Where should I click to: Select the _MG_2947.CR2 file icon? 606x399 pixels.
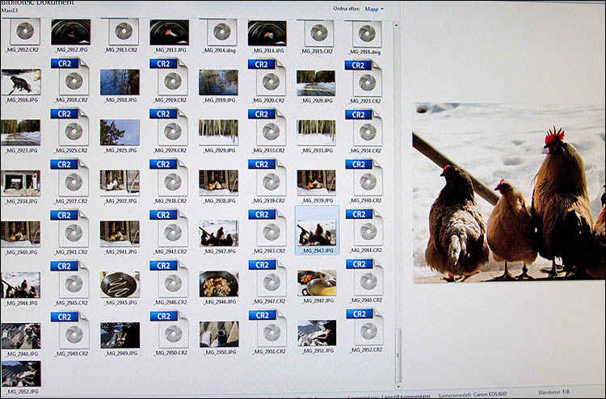(x=268, y=278)
